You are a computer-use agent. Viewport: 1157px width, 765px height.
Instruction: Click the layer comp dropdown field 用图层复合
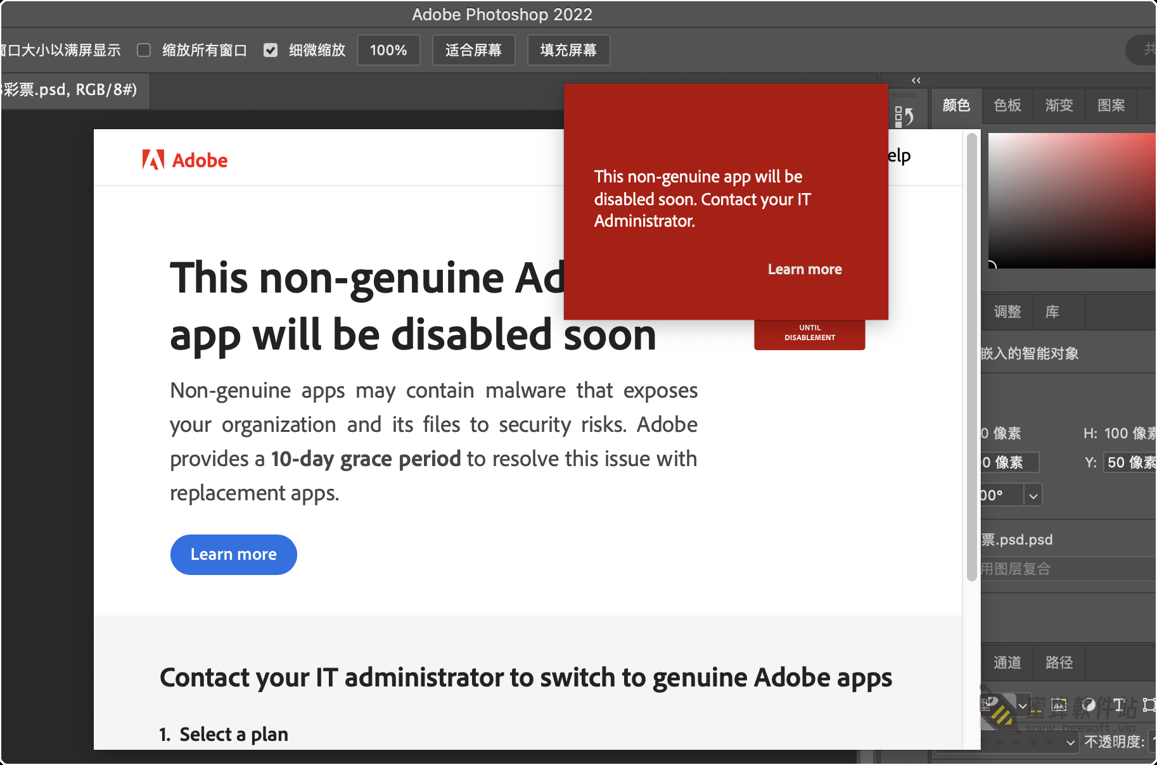(x=1068, y=569)
